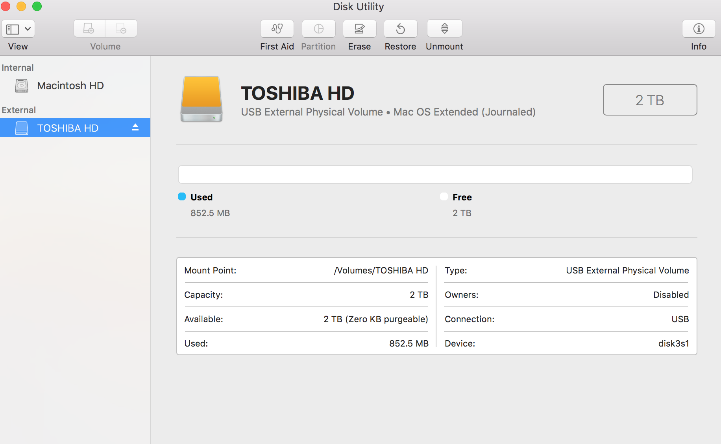
Task: Click the Restore toolbar icon
Action: coord(401,29)
